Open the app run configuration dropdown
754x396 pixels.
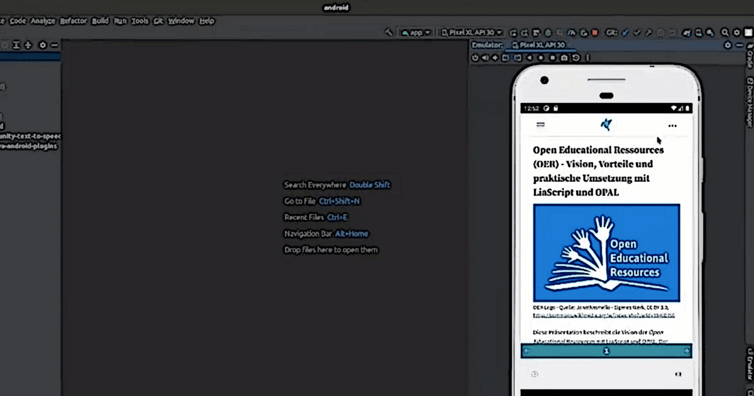coord(416,32)
